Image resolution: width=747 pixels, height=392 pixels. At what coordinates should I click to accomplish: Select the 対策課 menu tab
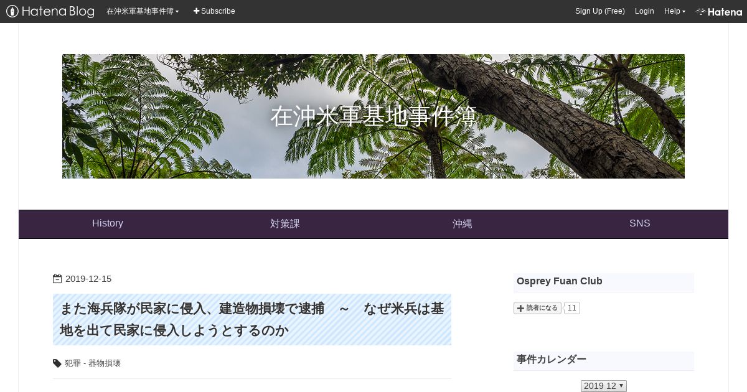[285, 223]
